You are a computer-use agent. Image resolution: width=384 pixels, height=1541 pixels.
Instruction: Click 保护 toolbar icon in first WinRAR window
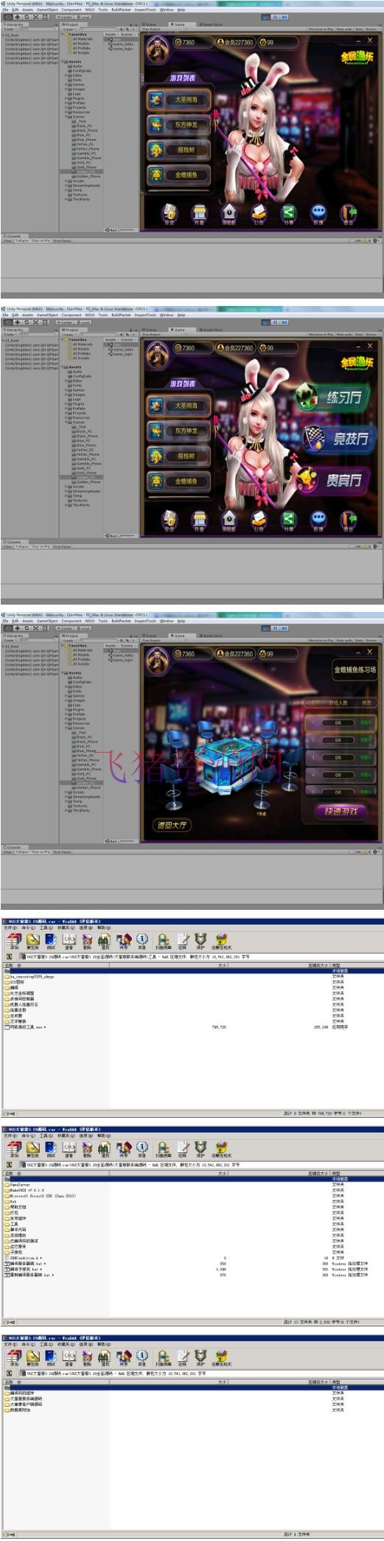200,942
